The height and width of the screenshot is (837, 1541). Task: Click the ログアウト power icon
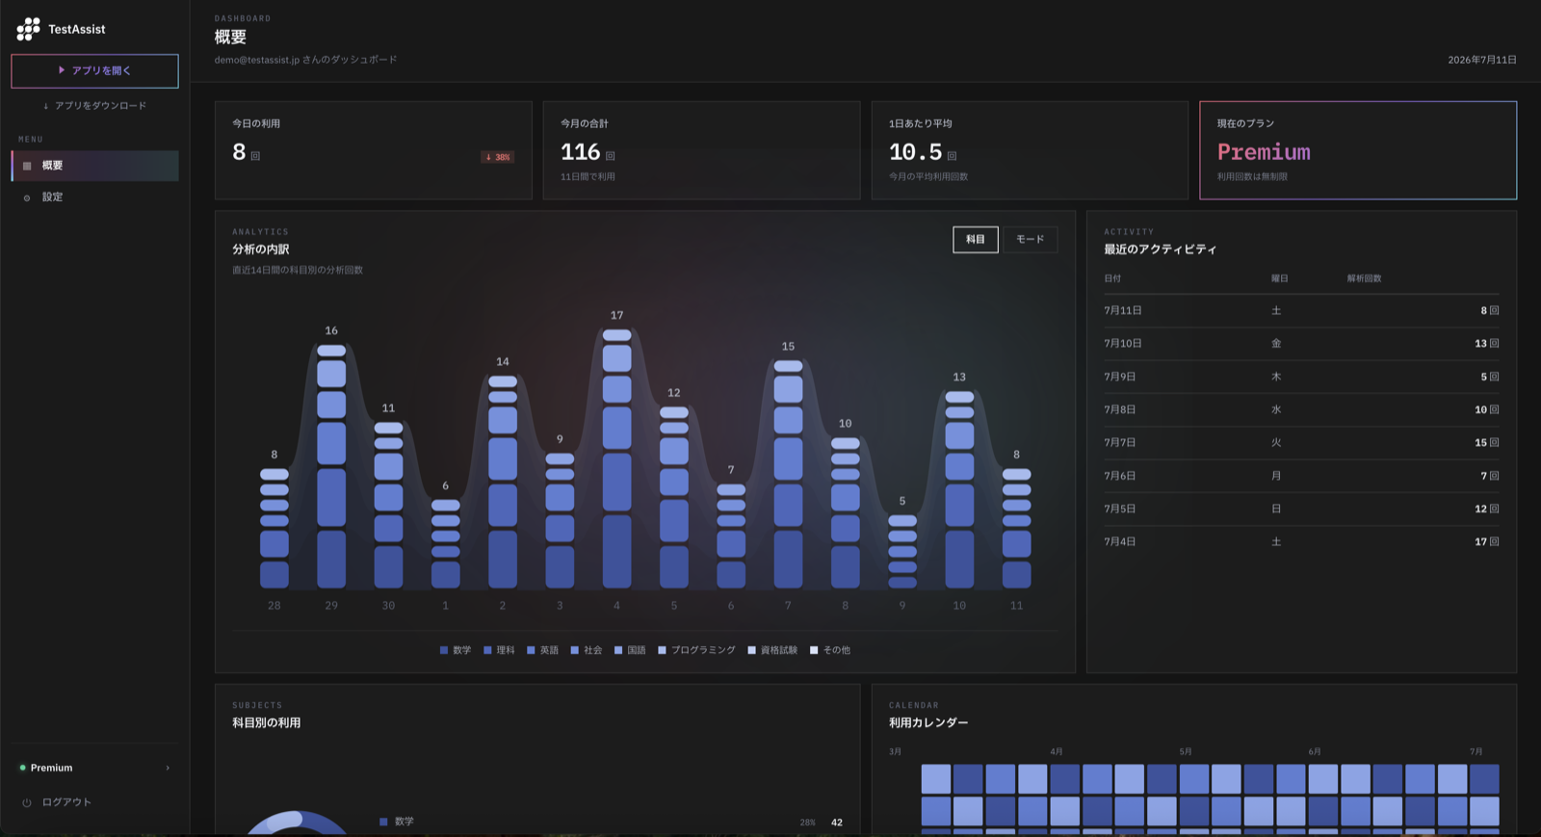pyautogui.click(x=27, y=802)
